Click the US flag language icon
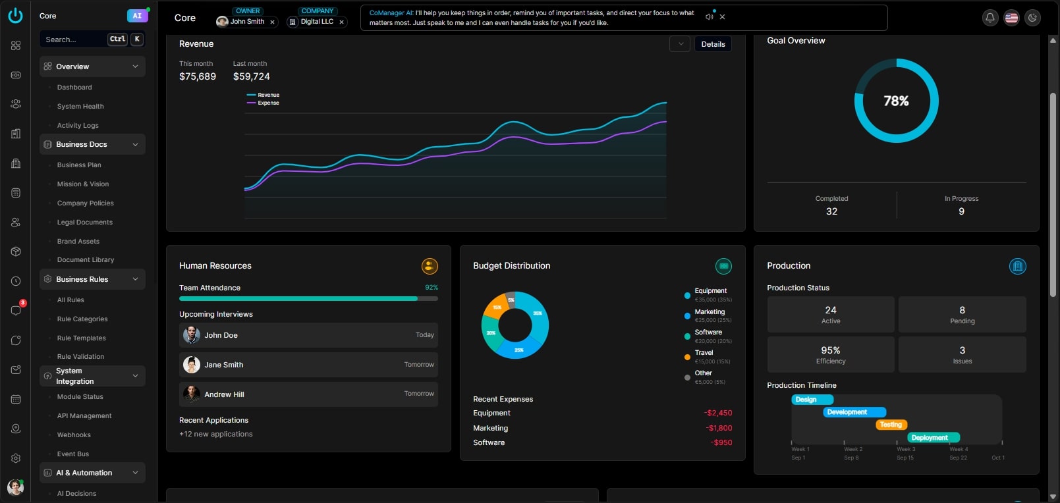 1011,18
